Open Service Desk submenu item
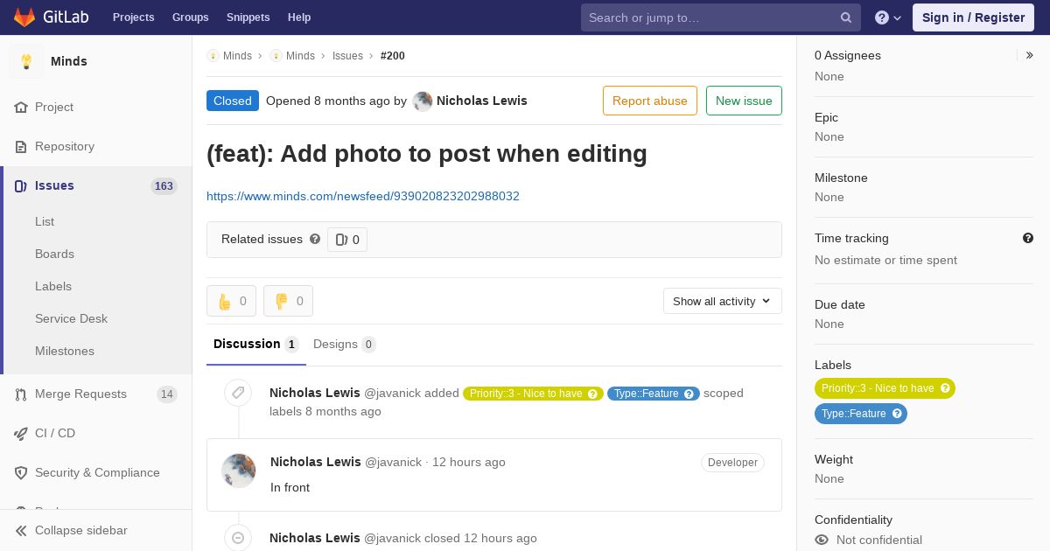Screen dimensions: 1050x551 [x=71, y=318]
